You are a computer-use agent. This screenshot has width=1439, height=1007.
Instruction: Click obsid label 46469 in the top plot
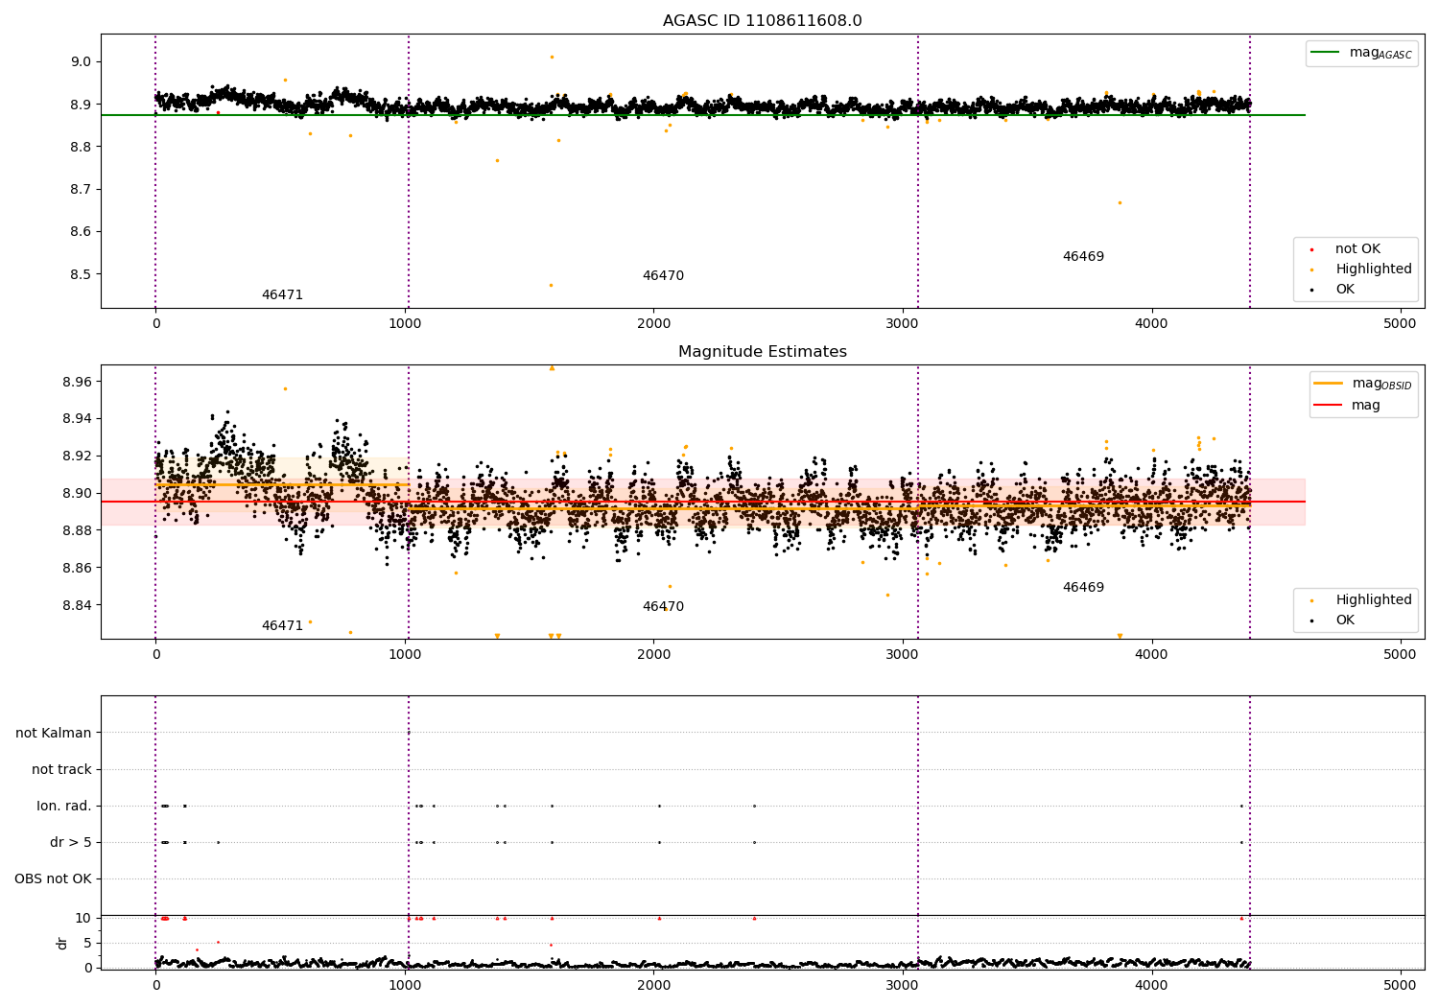click(x=1083, y=257)
